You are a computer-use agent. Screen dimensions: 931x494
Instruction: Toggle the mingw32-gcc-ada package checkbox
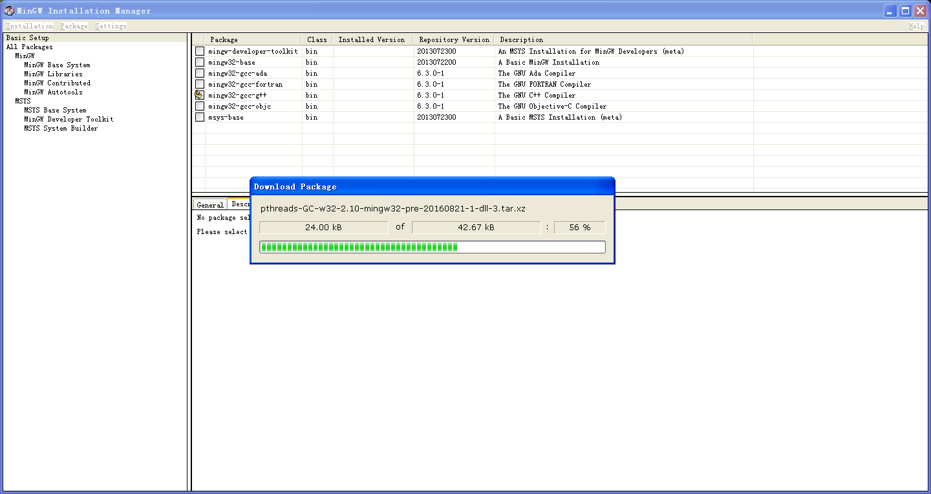[x=200, y=73]
